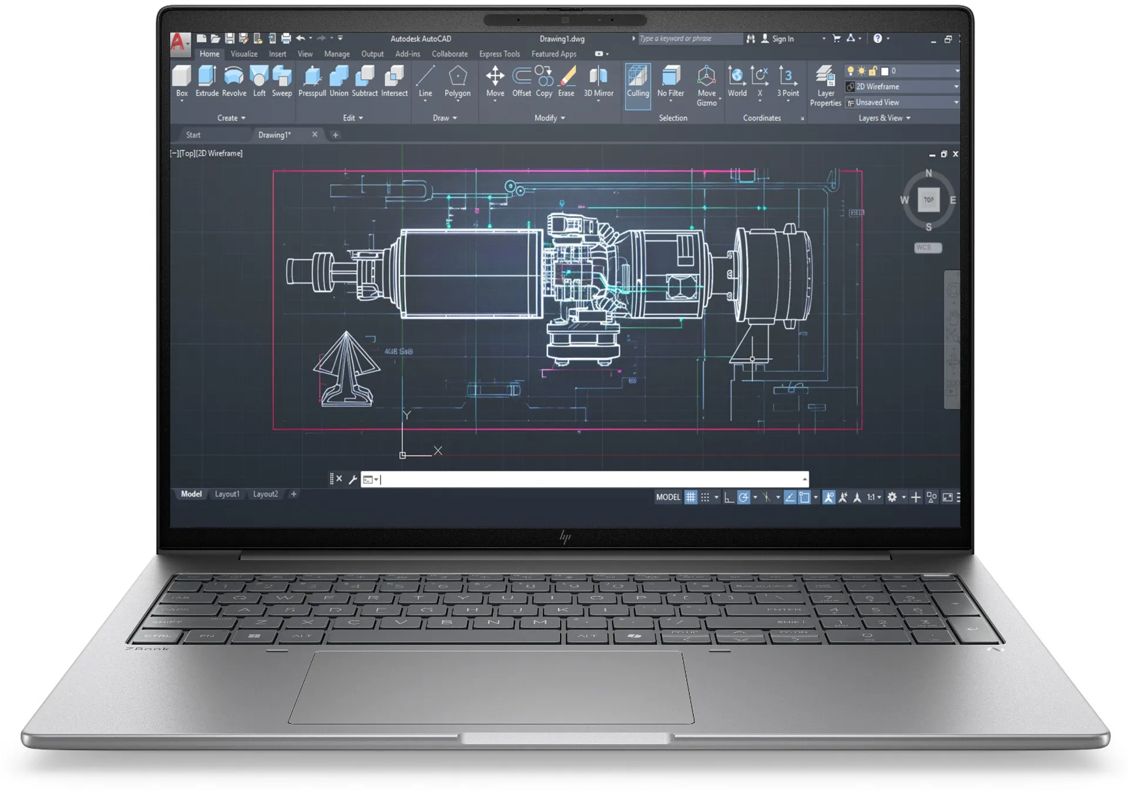Expand the Create panel dropdown
The height and width of the screenshot is (790, 1128).
(x=231, y=118)
